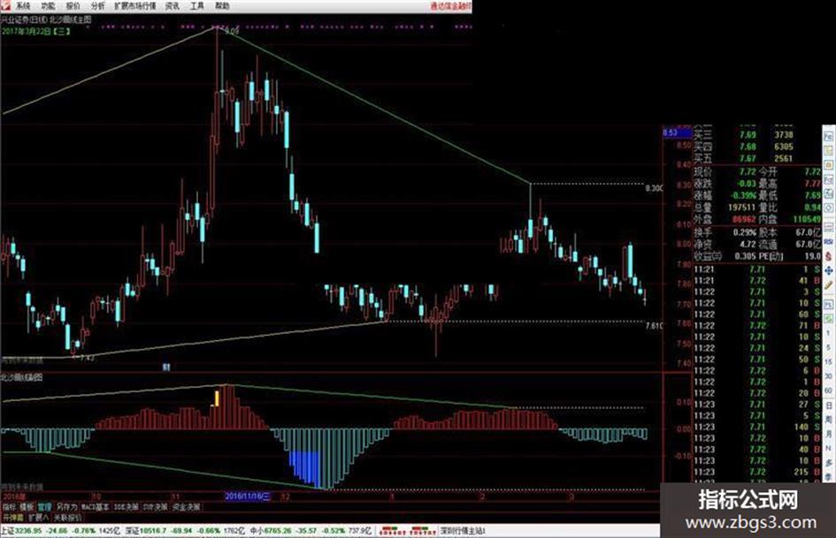Image resolution: width=836 pixels, height=538 pixels.
Task: Open the 工具 menu
Action: point(196,6)
